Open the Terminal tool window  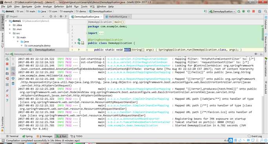pyautogui.click(x=12, y=136)
